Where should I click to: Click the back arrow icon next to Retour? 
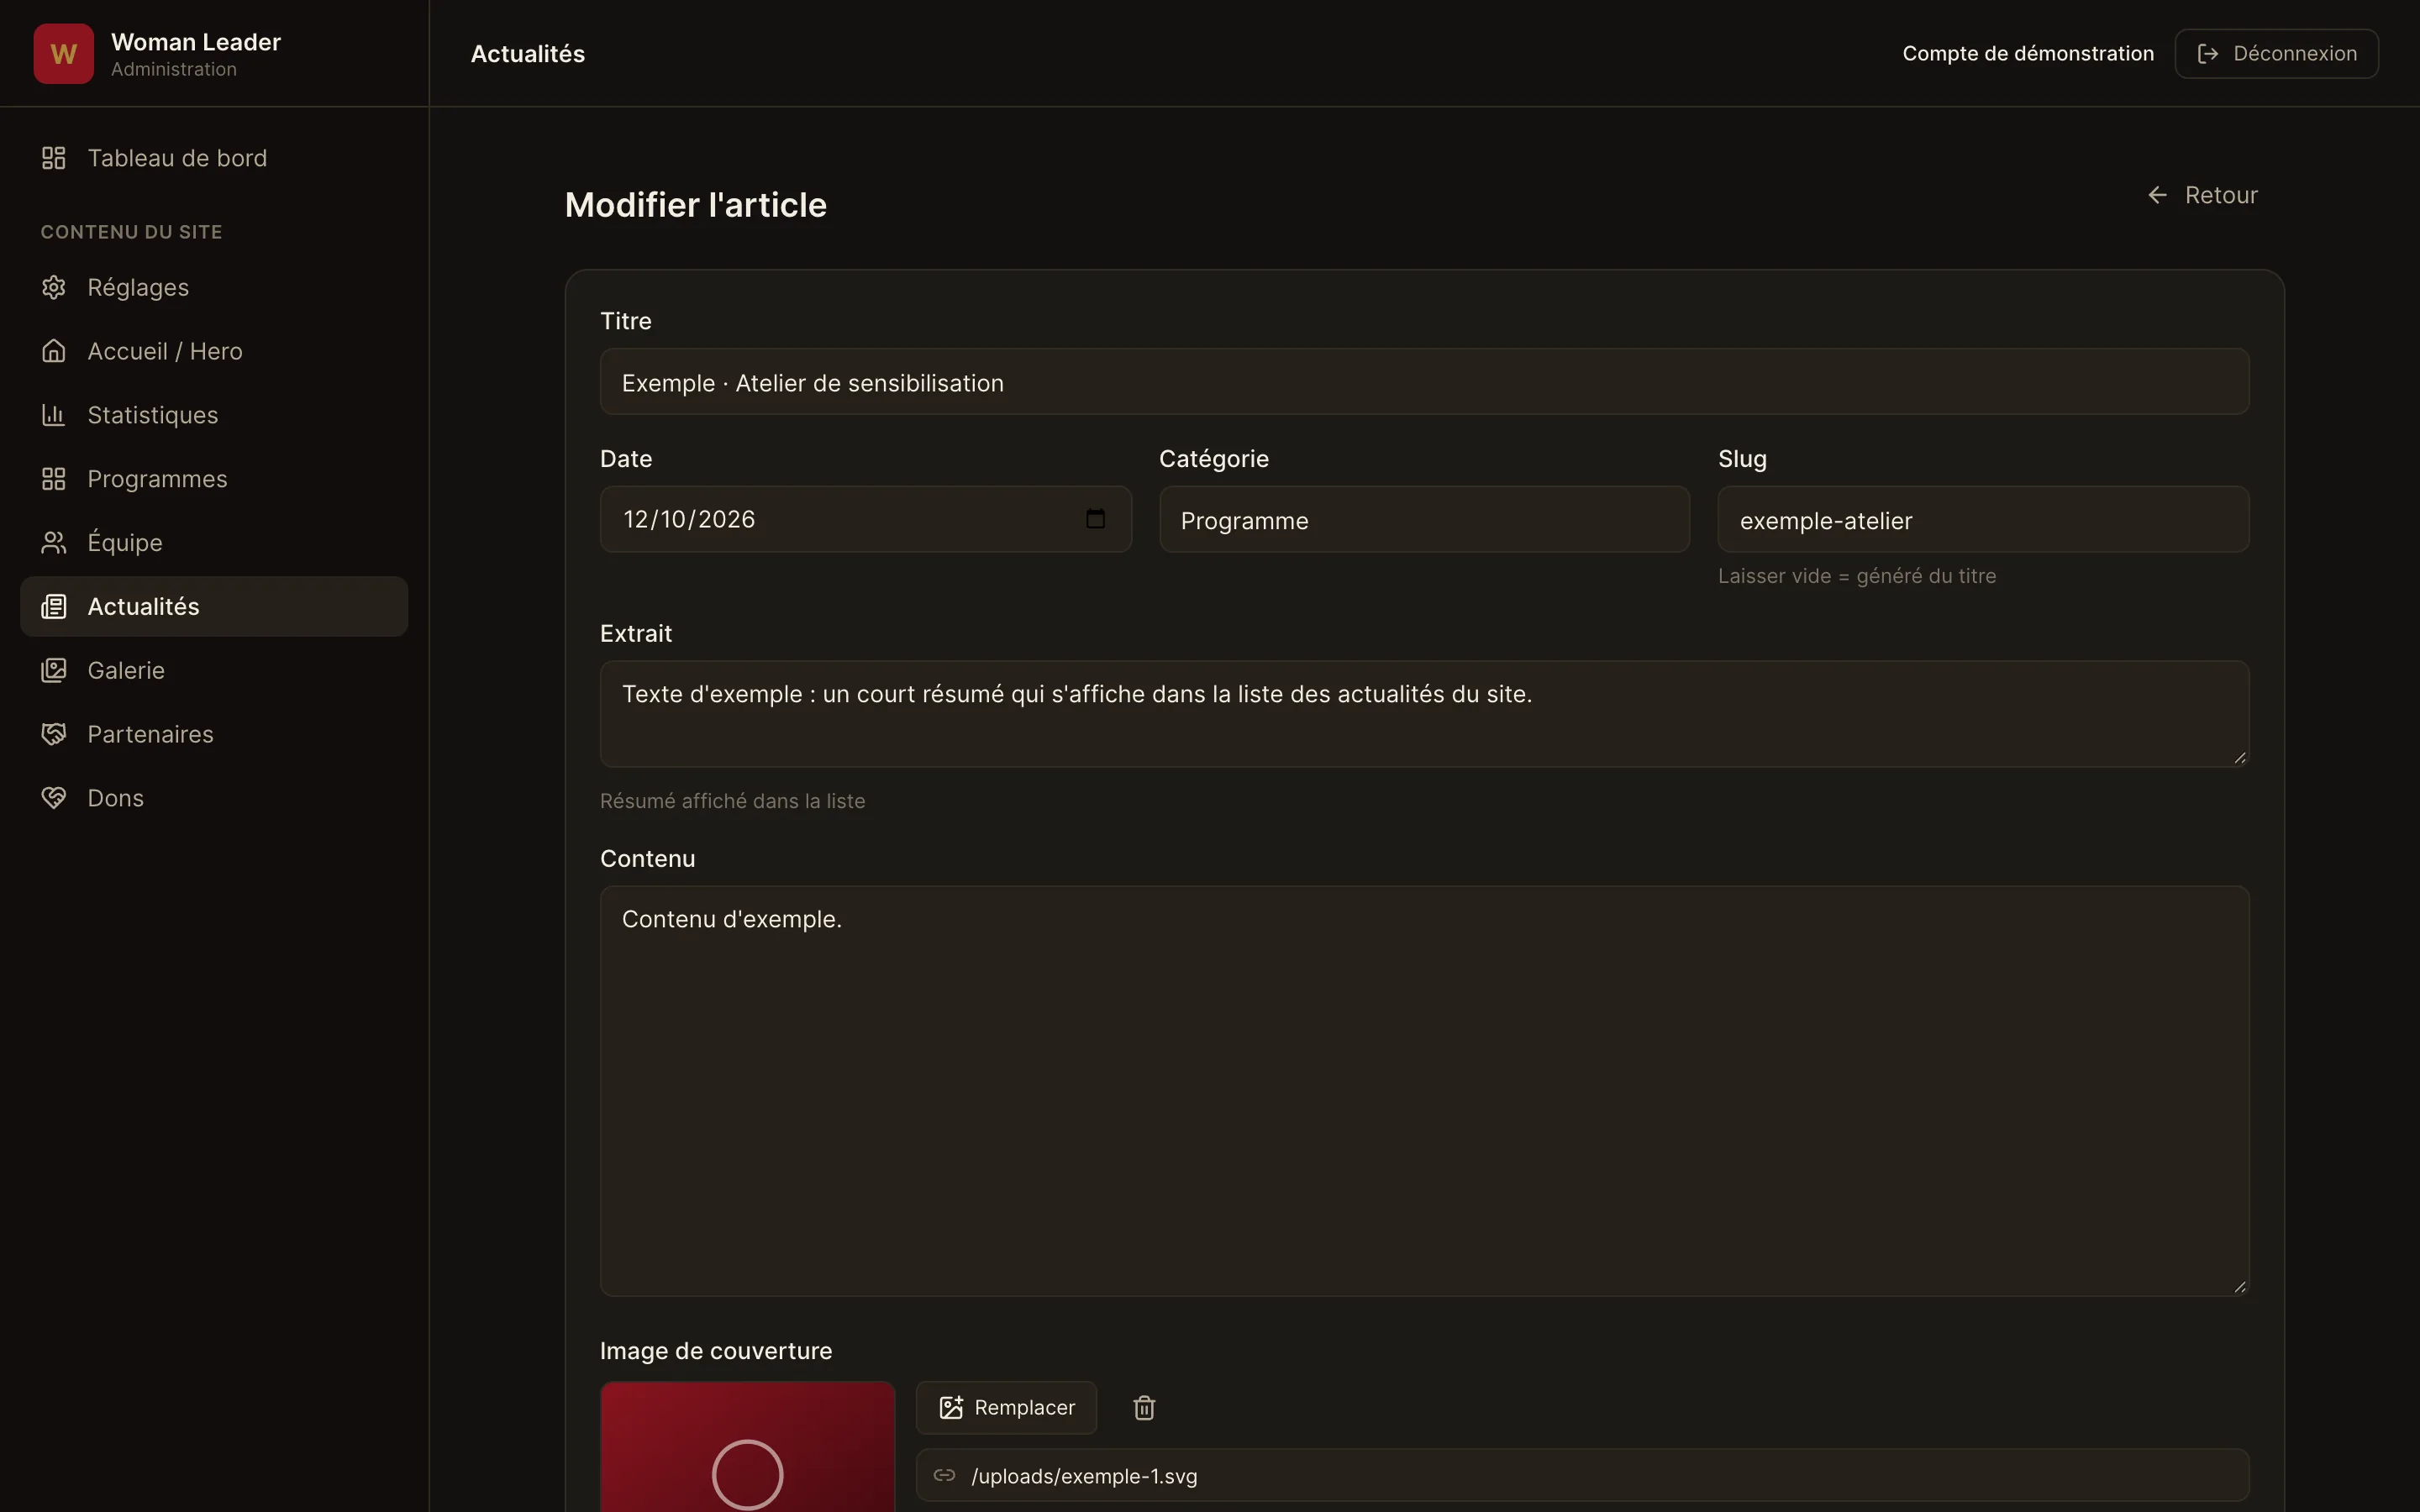(x=2157, y=195)
